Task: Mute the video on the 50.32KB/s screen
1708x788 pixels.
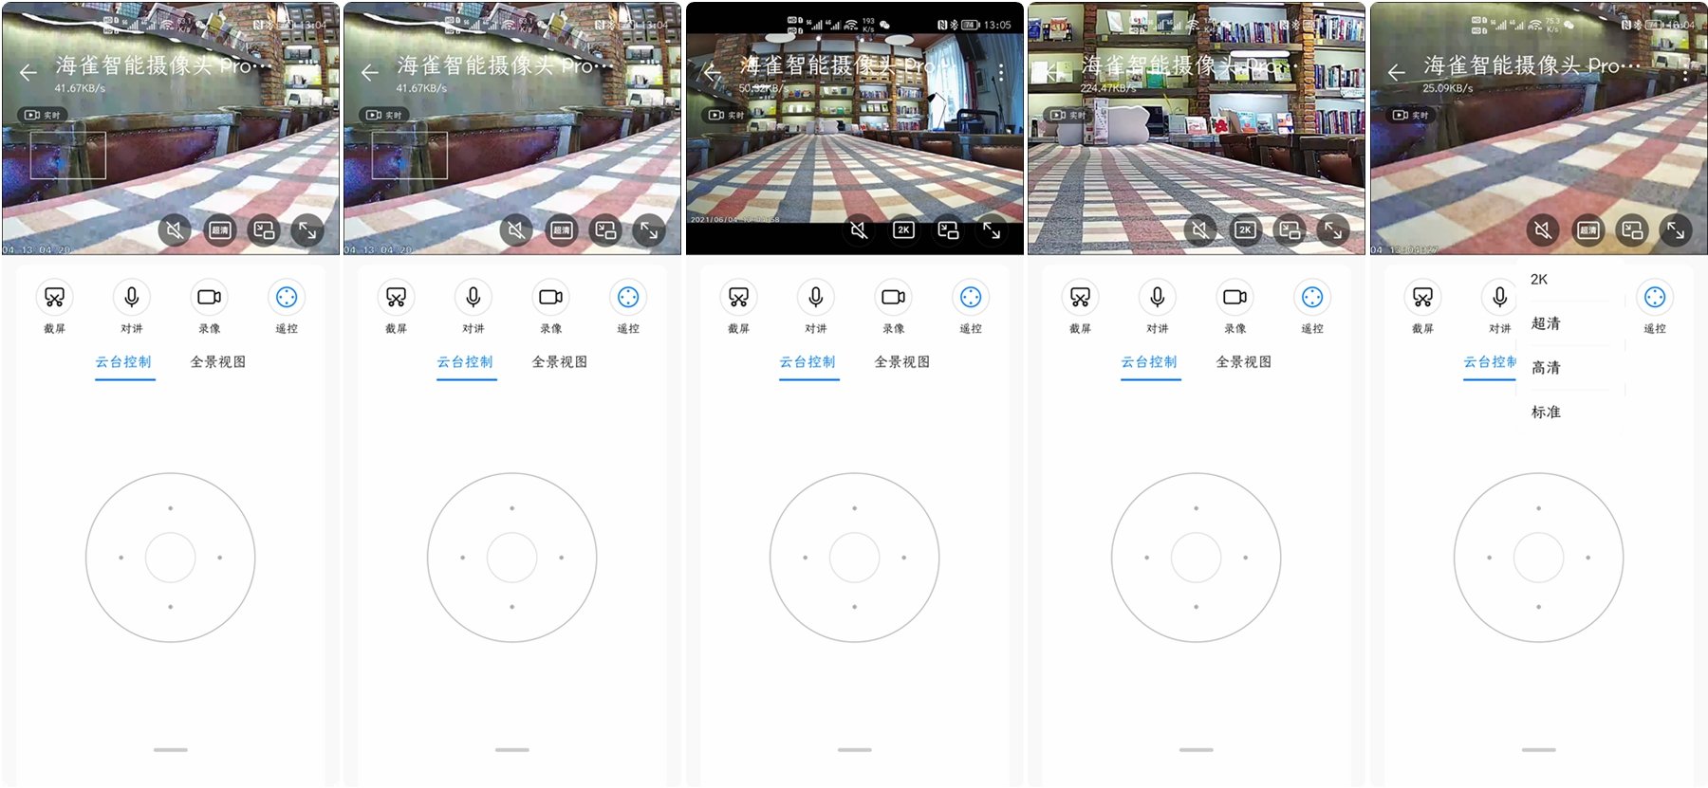Action: pyautogui.click(x=859, y=230)
